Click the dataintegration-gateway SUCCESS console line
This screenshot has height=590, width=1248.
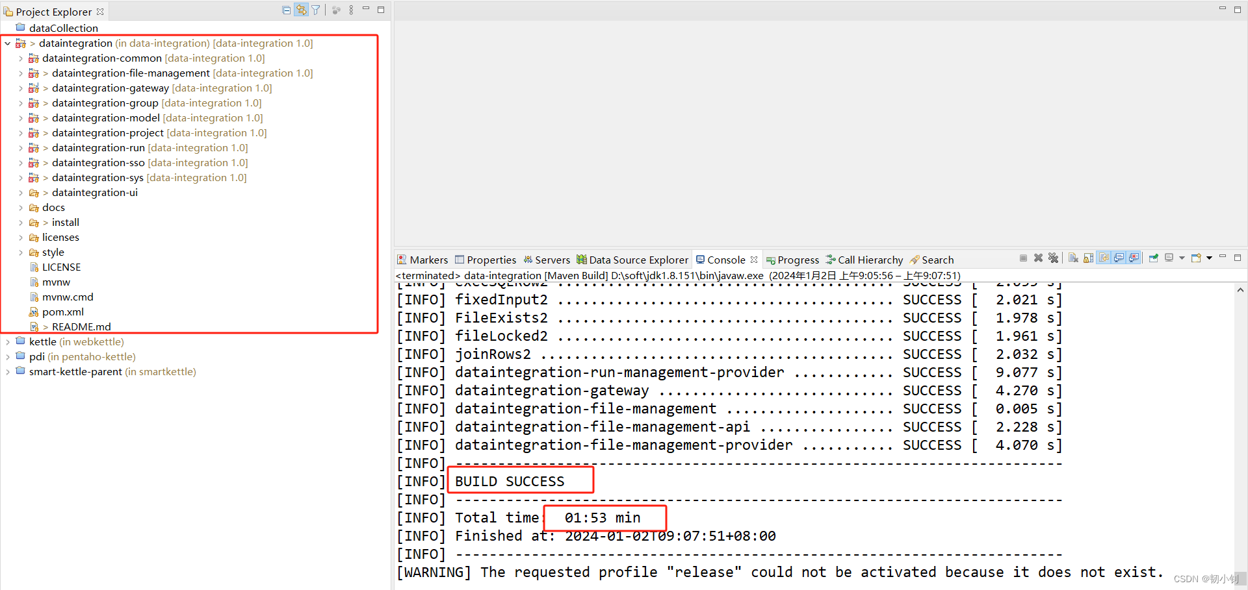tap(729, 391)
